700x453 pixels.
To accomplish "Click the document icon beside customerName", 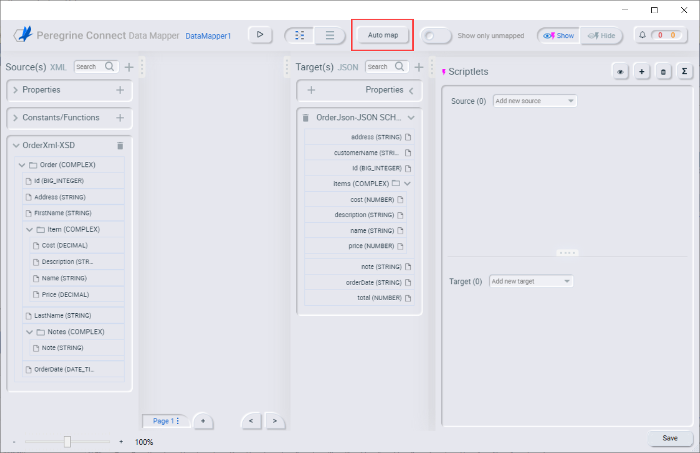I will (x=408, y=153).
